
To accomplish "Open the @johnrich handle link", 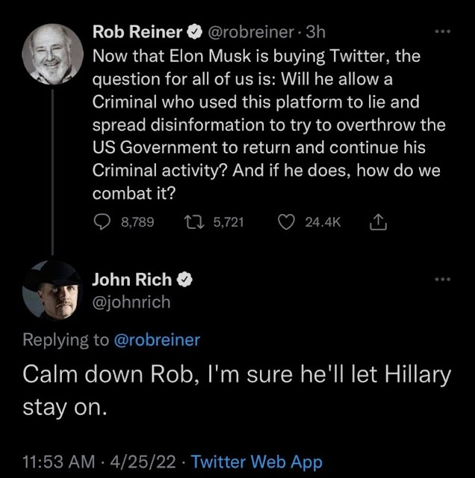I will point(131,302).
